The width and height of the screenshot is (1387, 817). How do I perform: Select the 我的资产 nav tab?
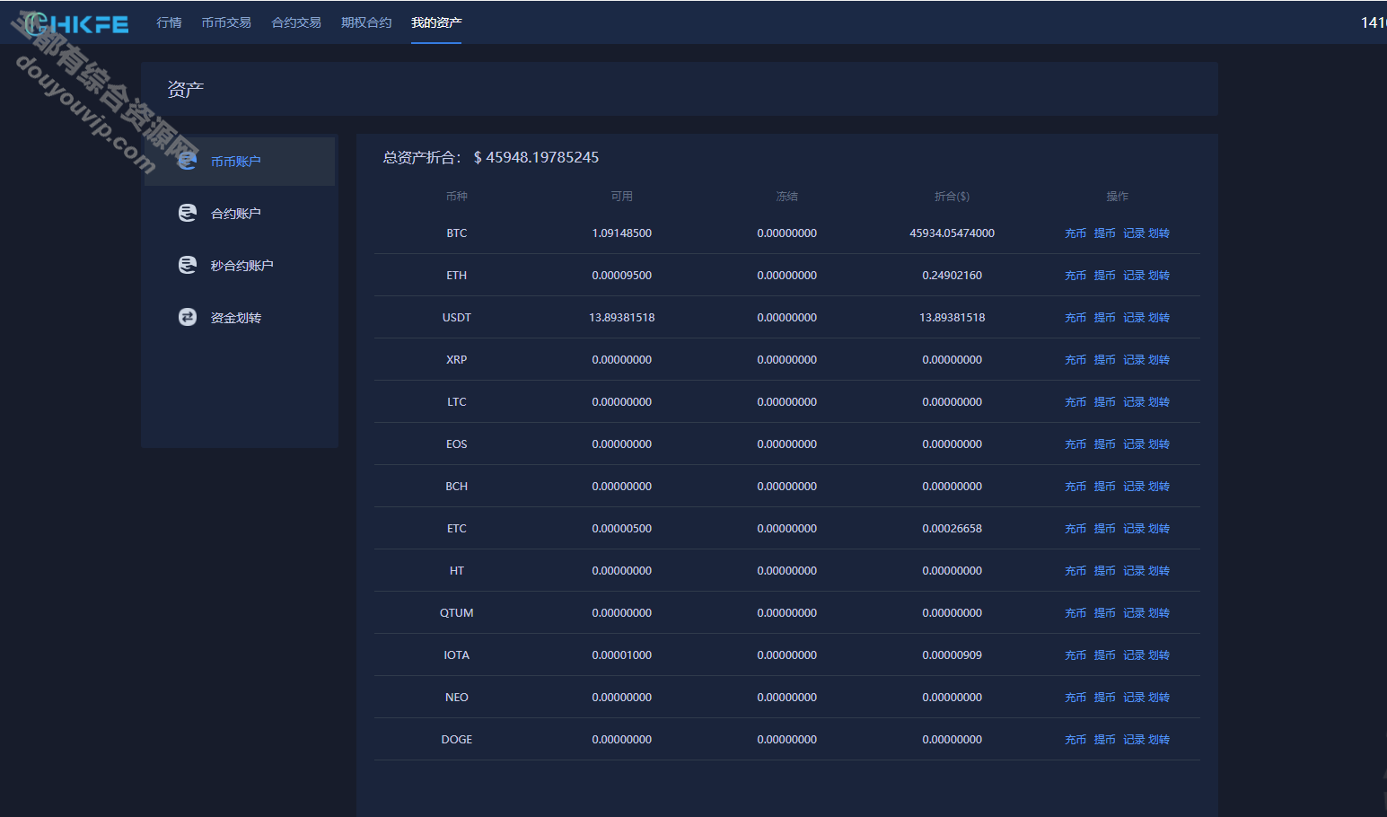tap(436, 22)
